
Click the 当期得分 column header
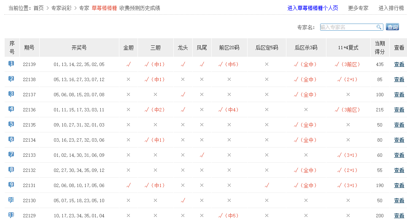pos(380,47)
